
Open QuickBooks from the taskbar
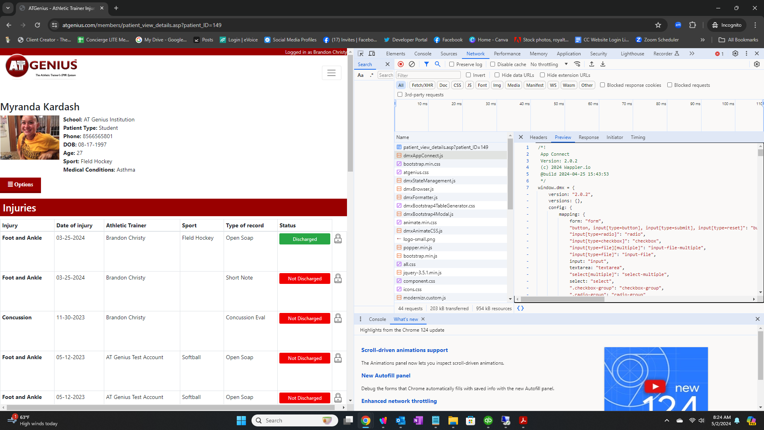488,420
